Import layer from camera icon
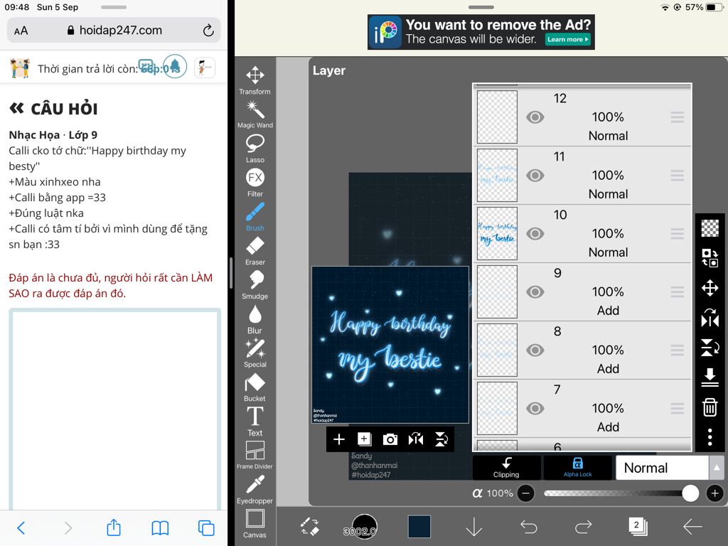Viewport: 728px width, 546px height. [390, 439]
